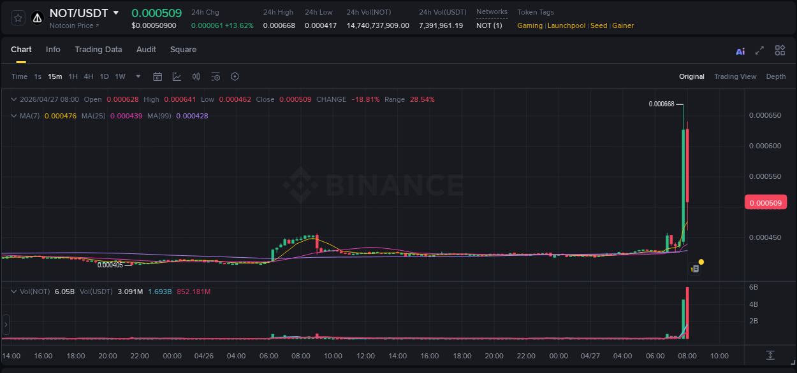
Task: Expand more time intervals dropdown arrow
Action: (x=138, y=76)
